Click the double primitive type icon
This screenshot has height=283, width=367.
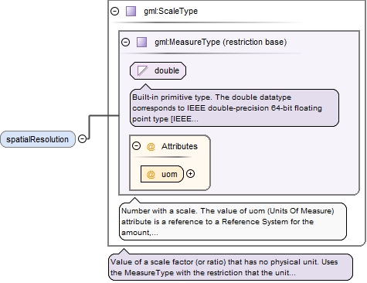(142, 70)
